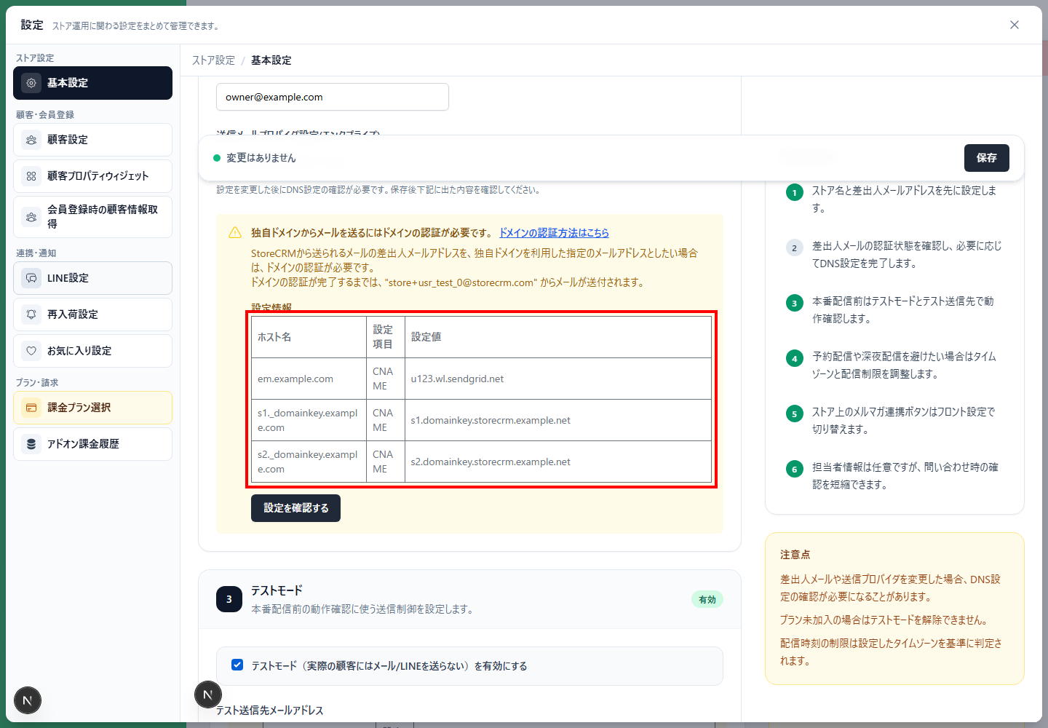Click the icon beside 会員登録時の顧客情報取得

click(31, 217)
